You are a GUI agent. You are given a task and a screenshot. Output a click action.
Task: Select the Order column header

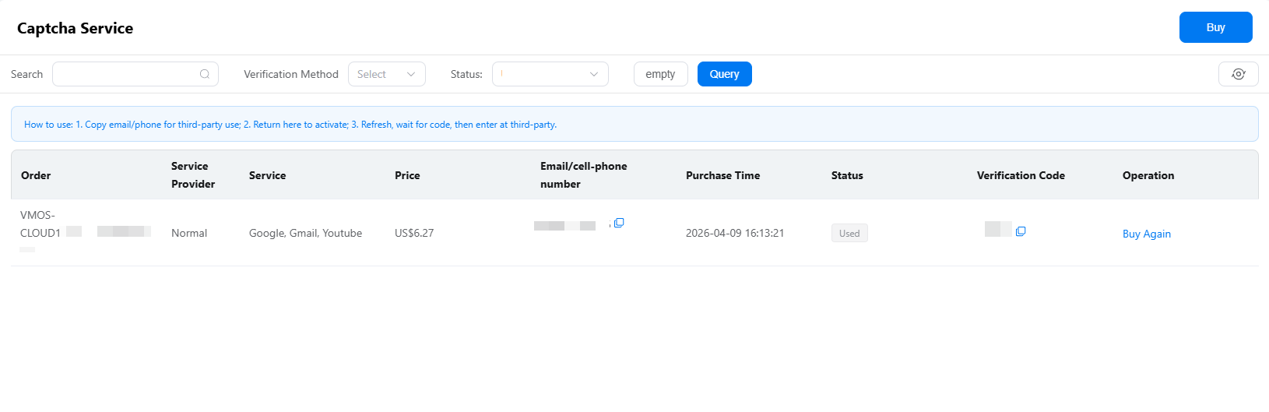coord(36,175)
